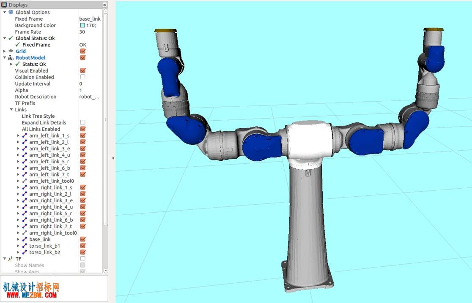This screenshot has height=303, width=472.
Task: Click the panel collapse arrow beside the 3D view
Action: [x=113, y=158]
